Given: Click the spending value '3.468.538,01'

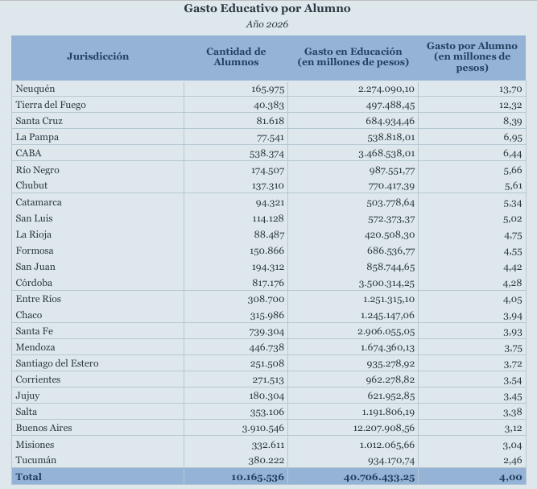Looking at the screenshot, I should pyautogui.click(x=386, y=154).
